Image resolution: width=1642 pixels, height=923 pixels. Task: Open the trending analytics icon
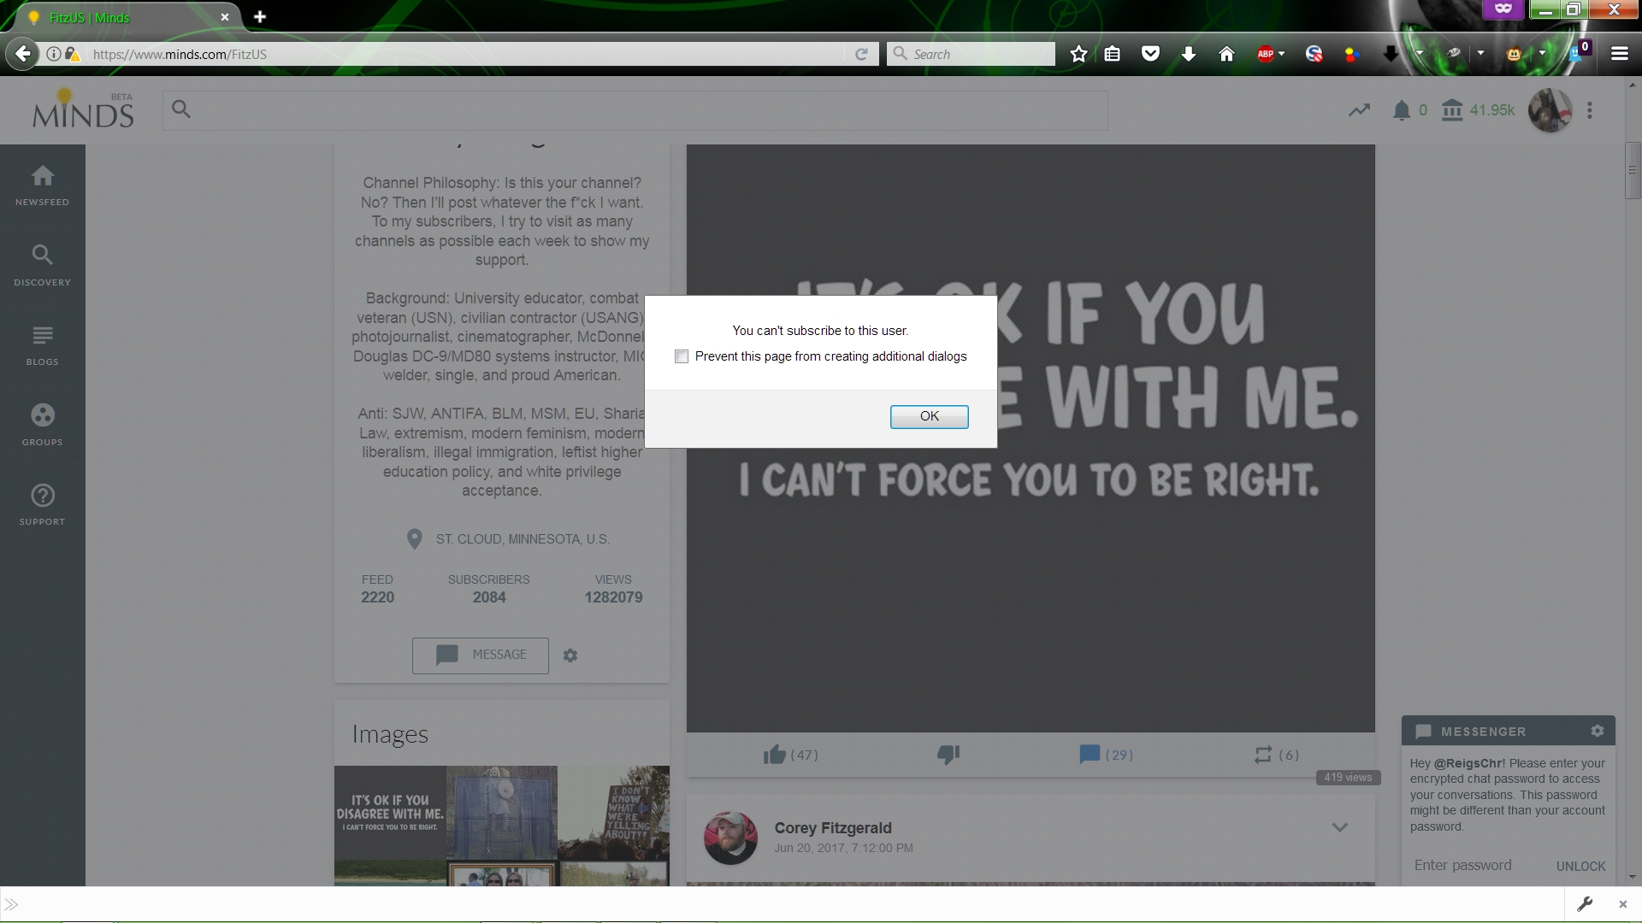click(x=1359, y=110)
